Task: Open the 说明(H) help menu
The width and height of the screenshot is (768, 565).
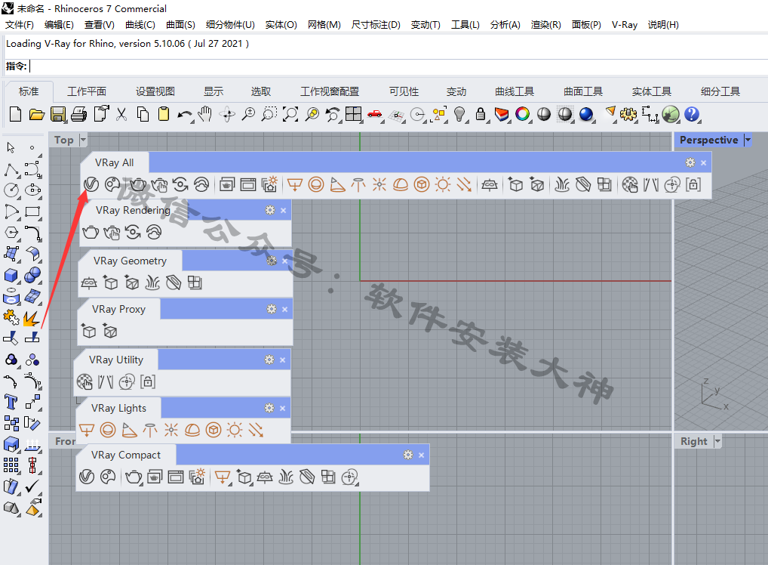Action: (x=663, y=24)
